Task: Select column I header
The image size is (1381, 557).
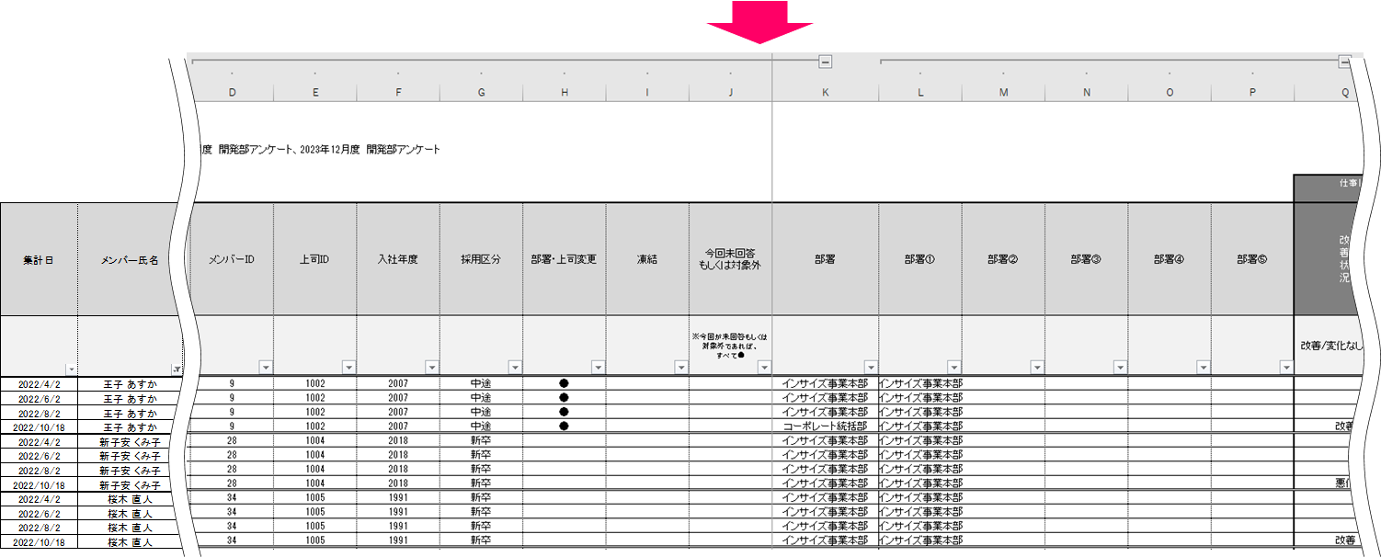Action: (647, 92)
